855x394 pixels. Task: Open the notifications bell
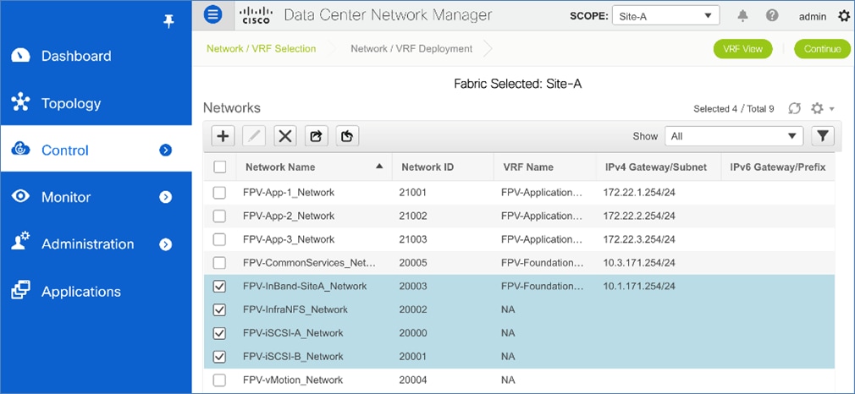click(742, 16)
